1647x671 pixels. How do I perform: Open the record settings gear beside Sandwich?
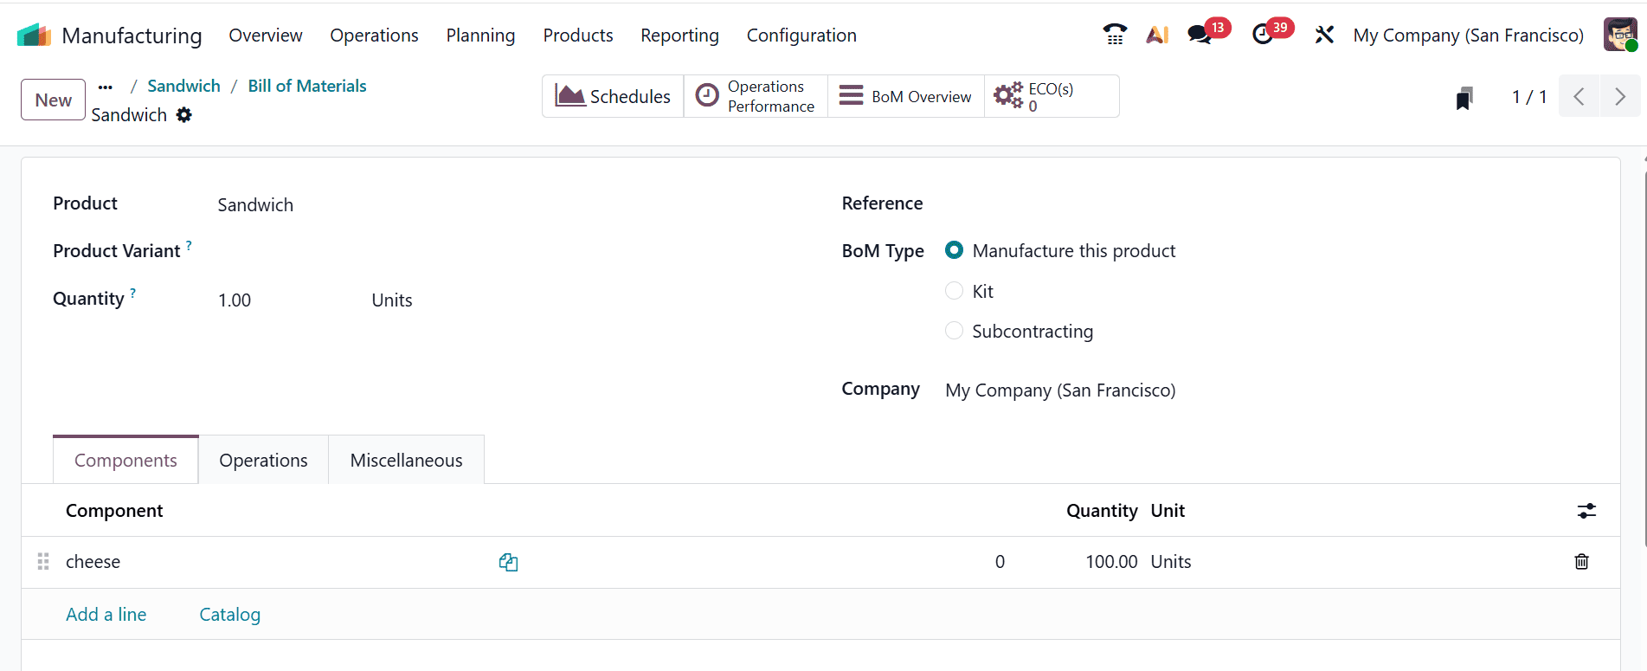[x=184, y=114]
